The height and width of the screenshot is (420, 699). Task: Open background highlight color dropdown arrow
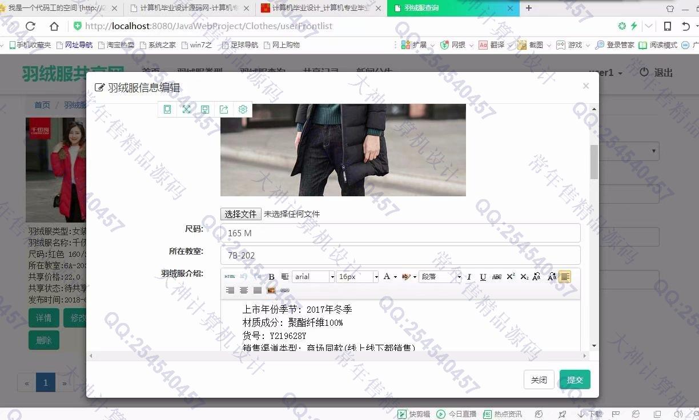[415, 277]
